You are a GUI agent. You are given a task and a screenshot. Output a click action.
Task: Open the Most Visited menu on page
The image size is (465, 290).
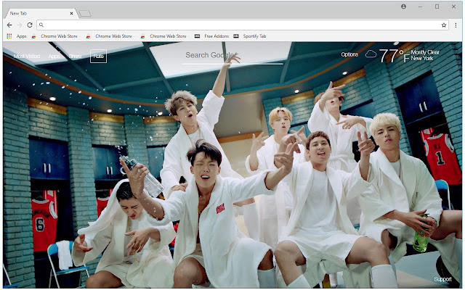click(27, 57)
